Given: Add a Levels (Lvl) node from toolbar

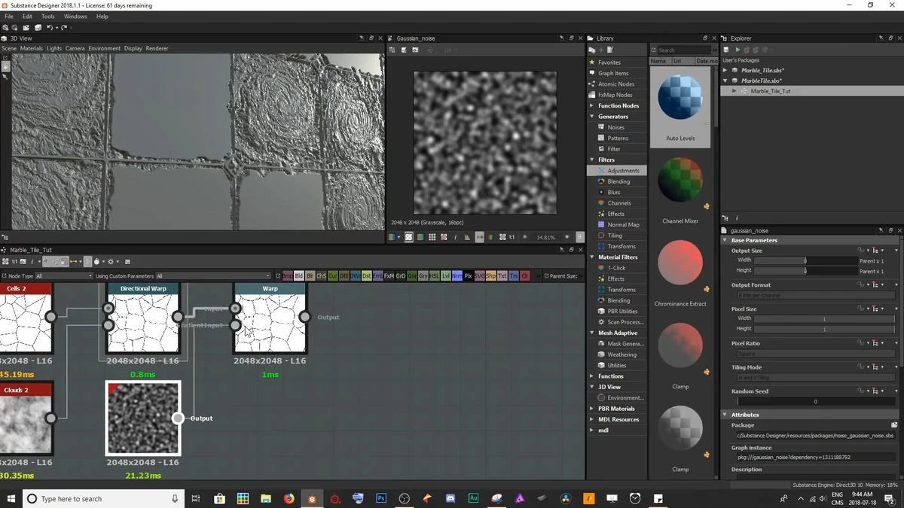Looking at the screenshot, I should 446,276.
